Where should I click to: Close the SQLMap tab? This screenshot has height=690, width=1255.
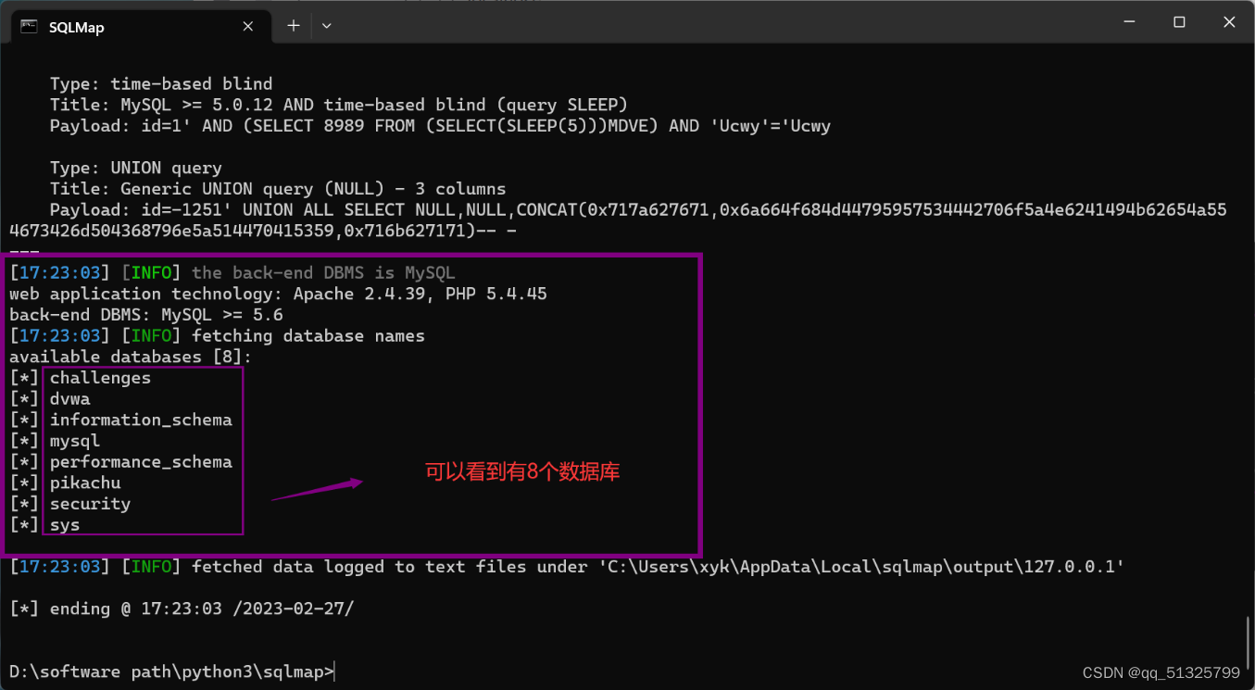point(248,27)
